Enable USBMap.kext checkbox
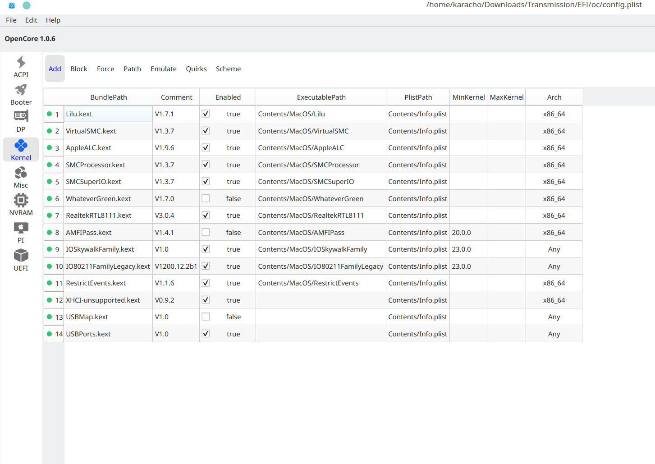The image size is (655, 464). (x=206, y=317)
